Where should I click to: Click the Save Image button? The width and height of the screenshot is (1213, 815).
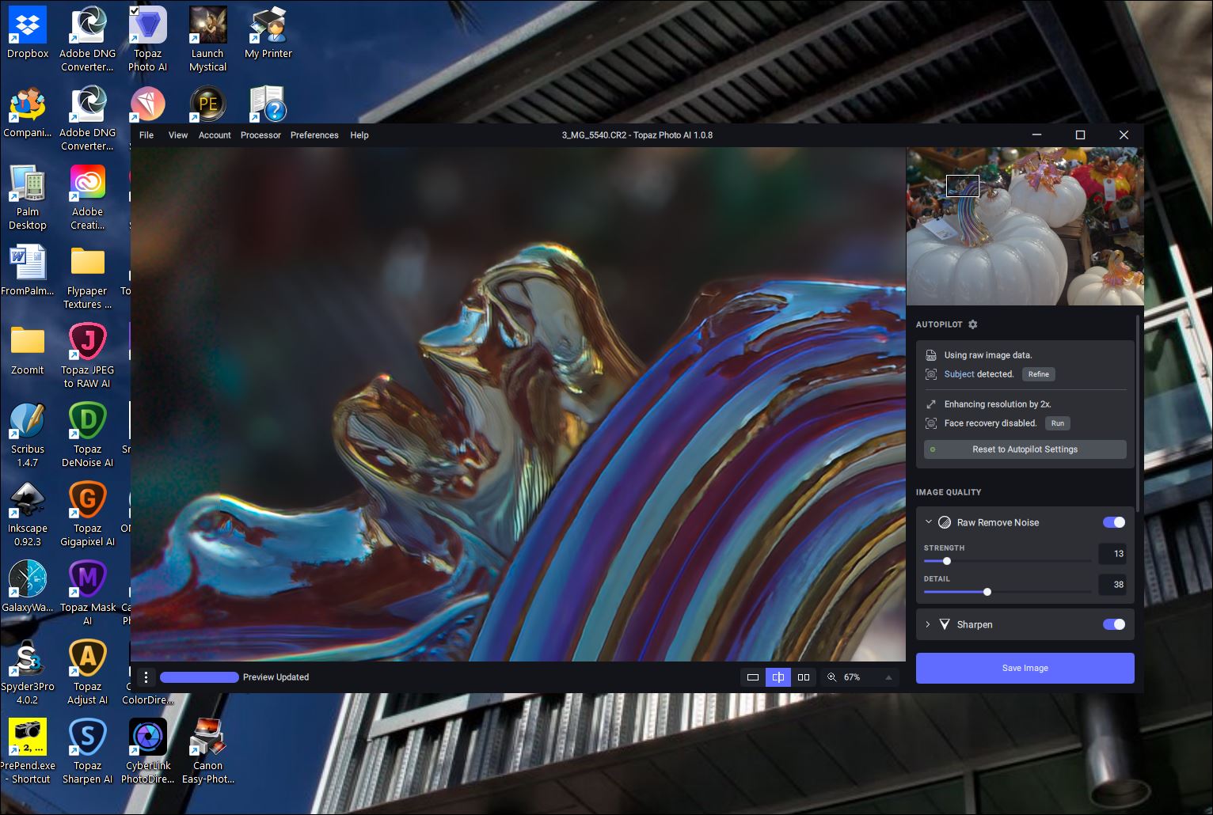1025,668
